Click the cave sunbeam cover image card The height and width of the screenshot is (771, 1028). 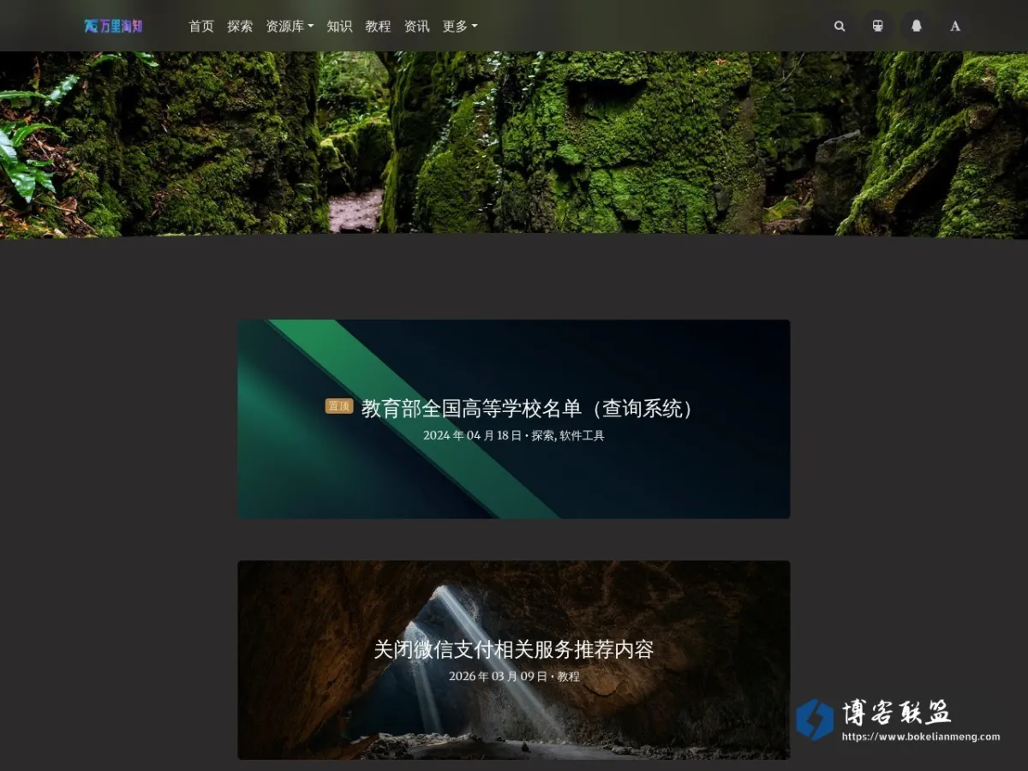(x=514, y=660)
